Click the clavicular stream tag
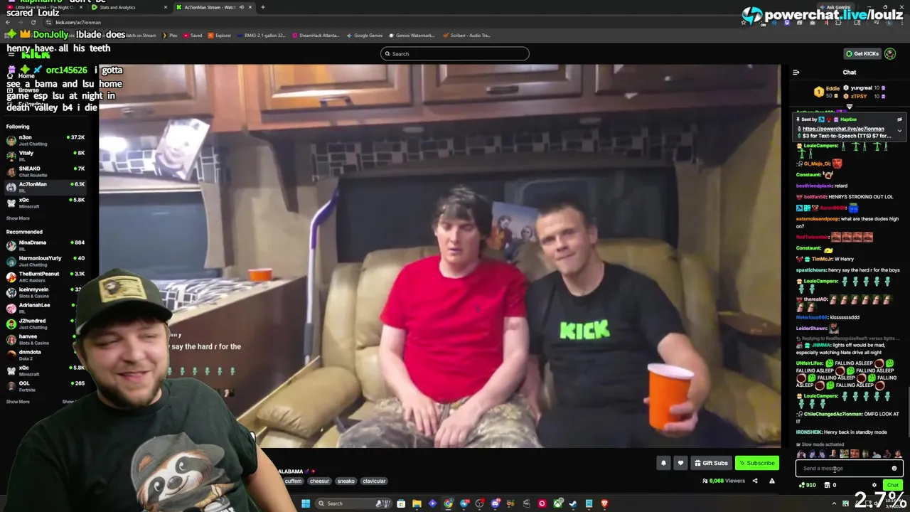 (374, 481)
